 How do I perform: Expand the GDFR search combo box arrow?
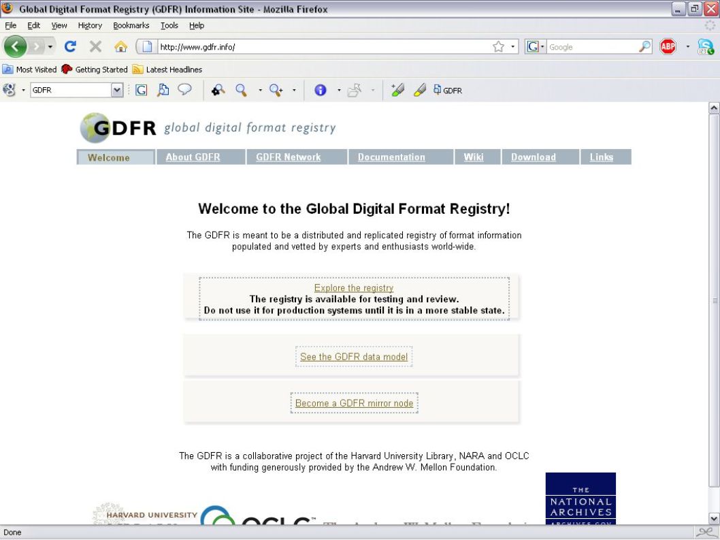[x=117, y=90]
